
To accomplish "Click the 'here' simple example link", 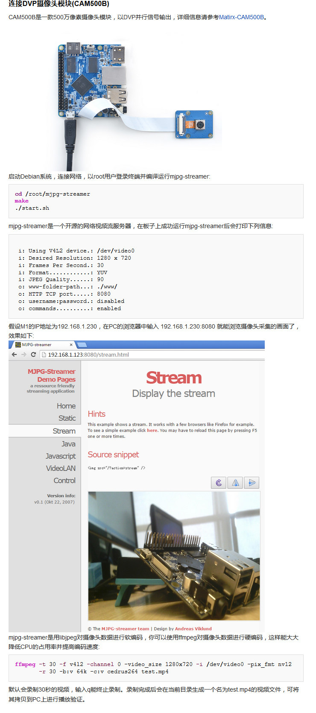I will (152, 431).
